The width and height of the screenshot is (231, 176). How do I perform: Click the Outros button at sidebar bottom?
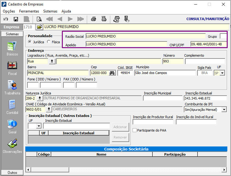(x=12, y=172)
